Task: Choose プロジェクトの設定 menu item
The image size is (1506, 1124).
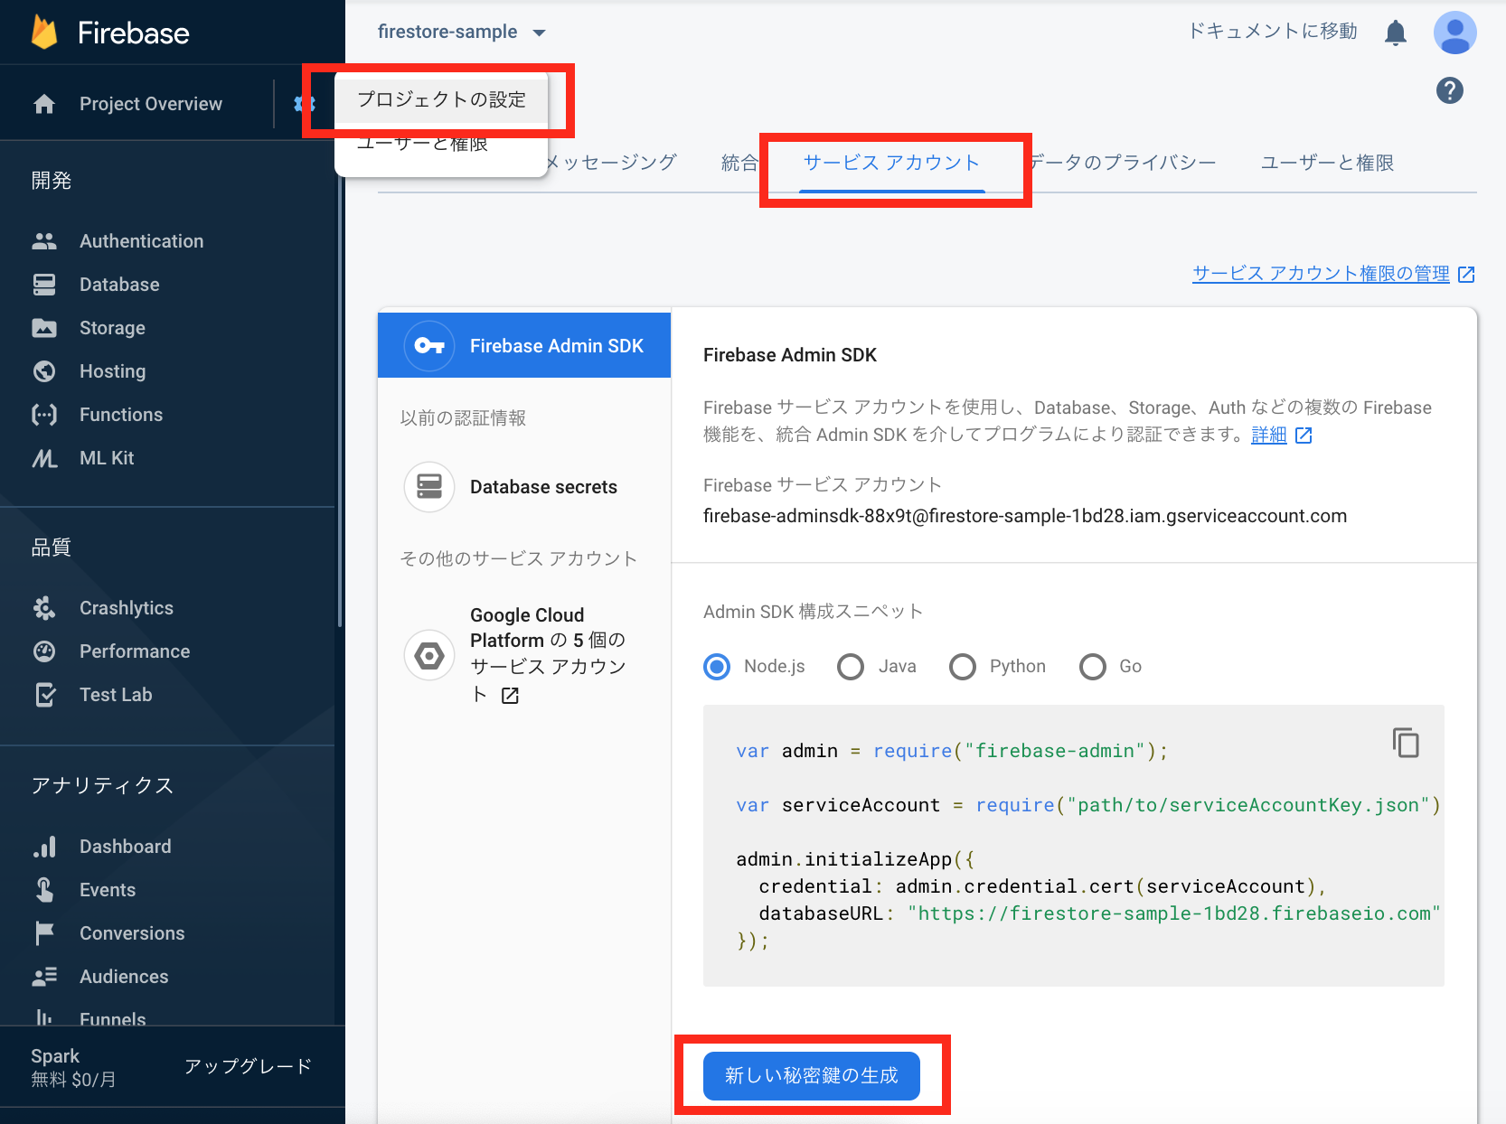Action: [x=441, y=99]
